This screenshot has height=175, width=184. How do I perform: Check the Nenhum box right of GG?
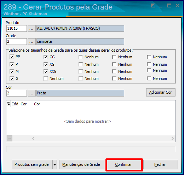tap(81, 57)
